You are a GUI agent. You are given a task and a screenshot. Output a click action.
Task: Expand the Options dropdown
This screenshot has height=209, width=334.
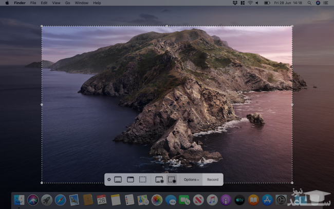(192, 180)
